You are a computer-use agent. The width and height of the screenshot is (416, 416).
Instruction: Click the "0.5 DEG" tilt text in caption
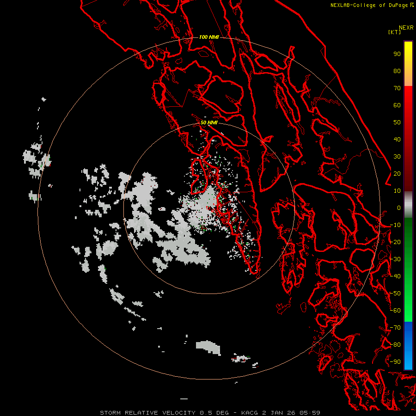tap(214, 413)
